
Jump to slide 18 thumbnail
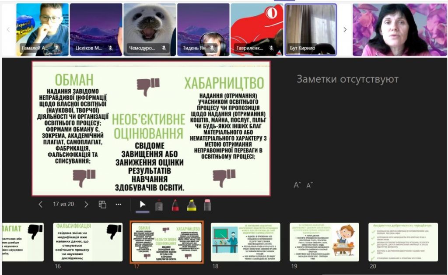click(245, 242)
